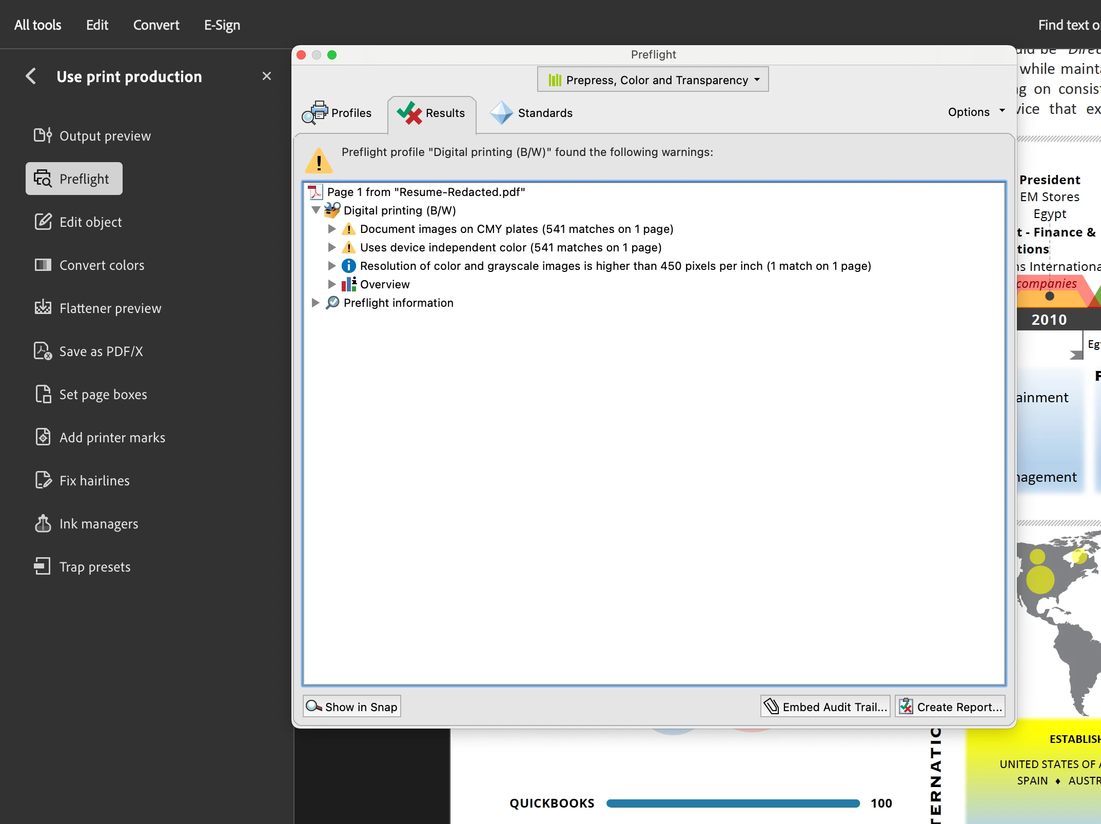The image size is (1101, 824).
Task: Expand Preflight information node
Action: (316, 303)
